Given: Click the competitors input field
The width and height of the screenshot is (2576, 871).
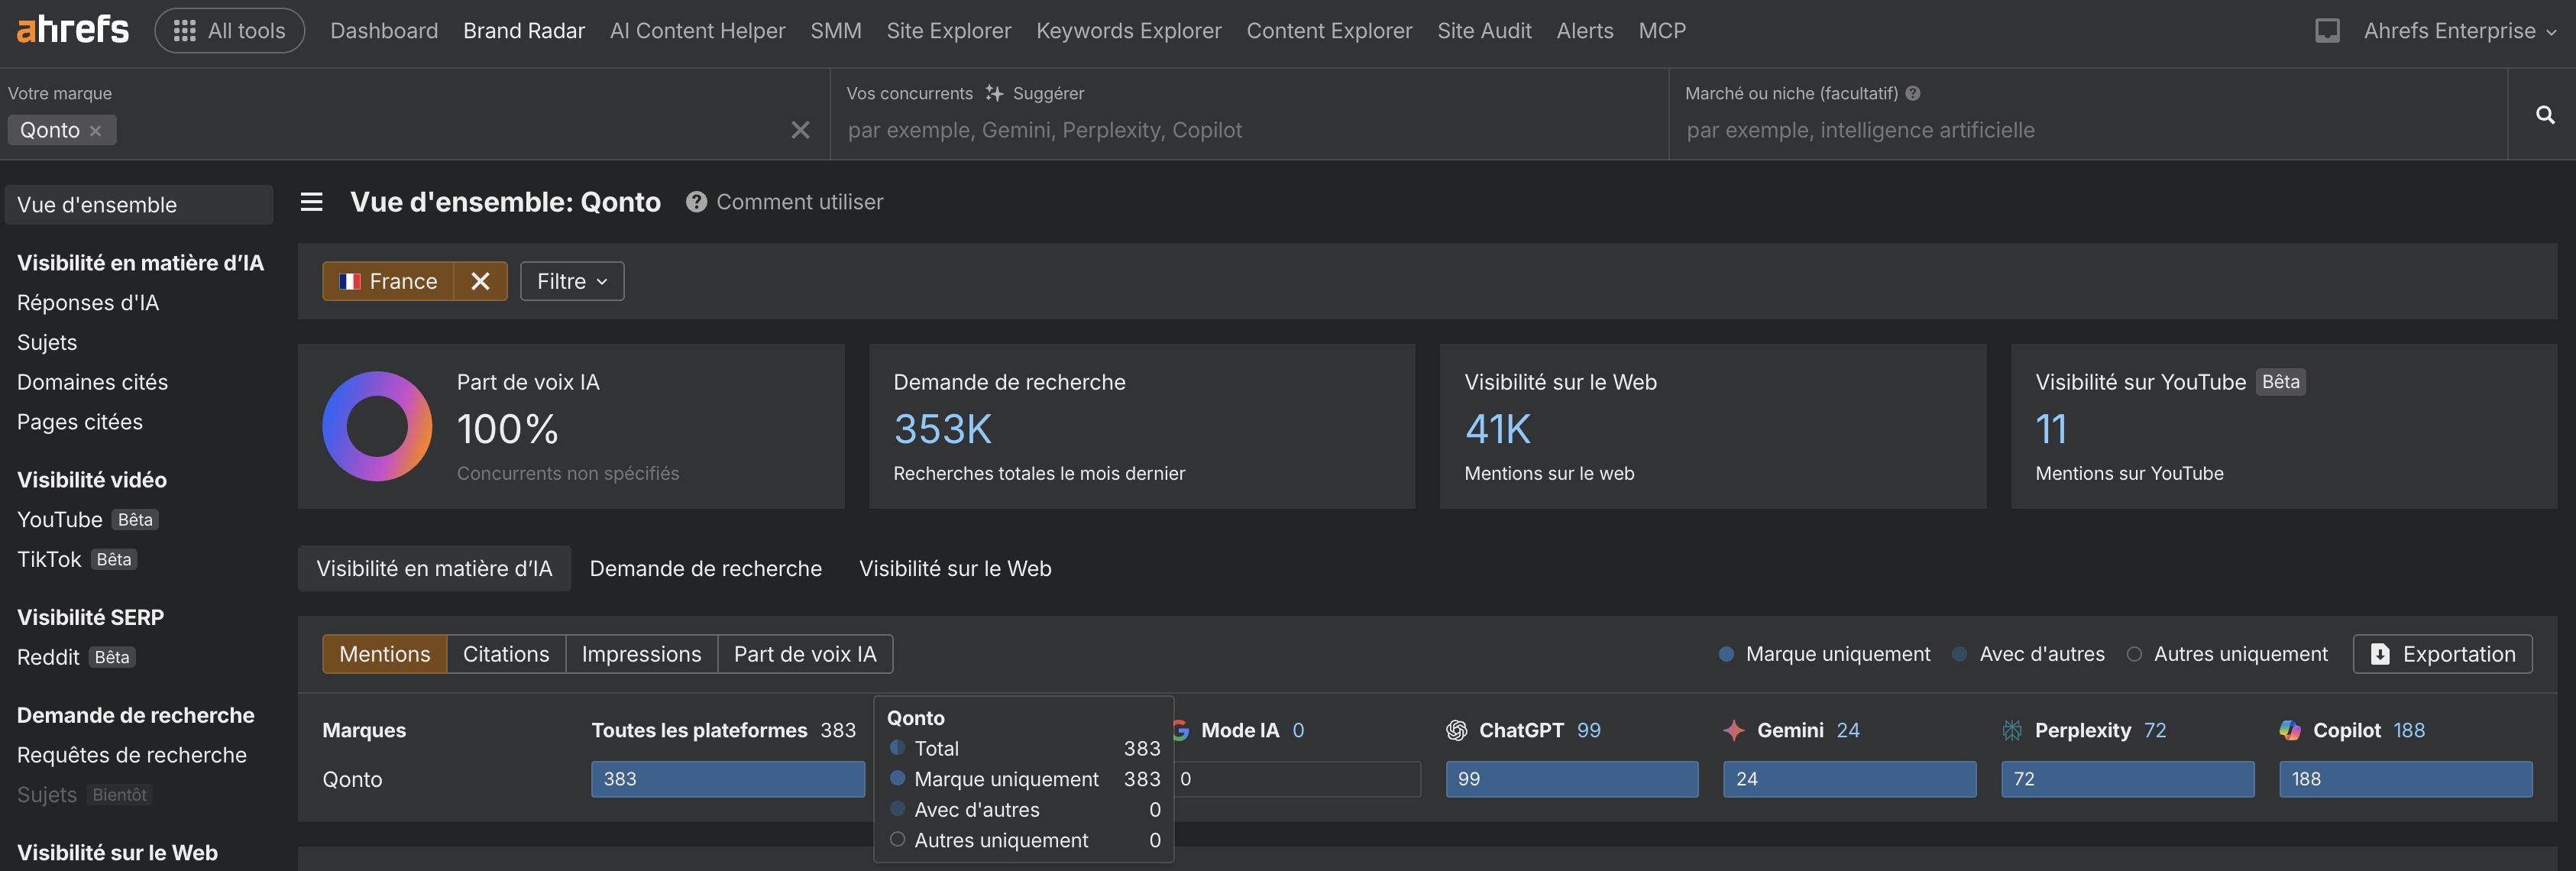Looking at the screenshot, I should point(1248,130).
